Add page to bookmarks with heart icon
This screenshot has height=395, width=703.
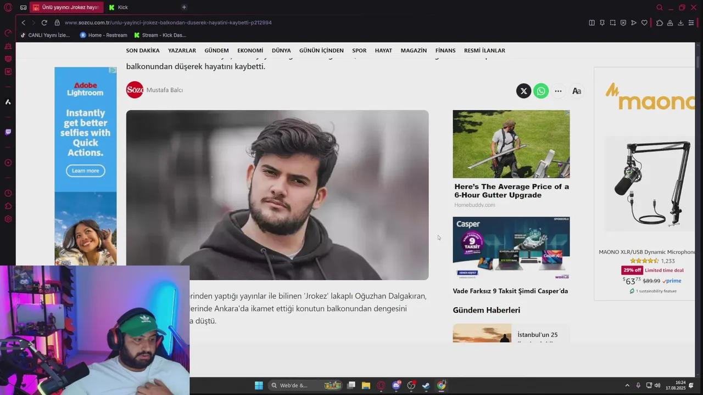click(644, 22)
